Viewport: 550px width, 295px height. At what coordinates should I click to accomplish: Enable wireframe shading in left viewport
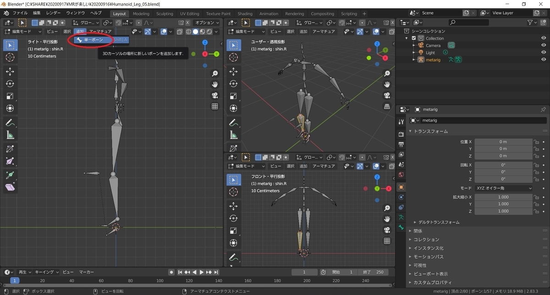[188, 32]
